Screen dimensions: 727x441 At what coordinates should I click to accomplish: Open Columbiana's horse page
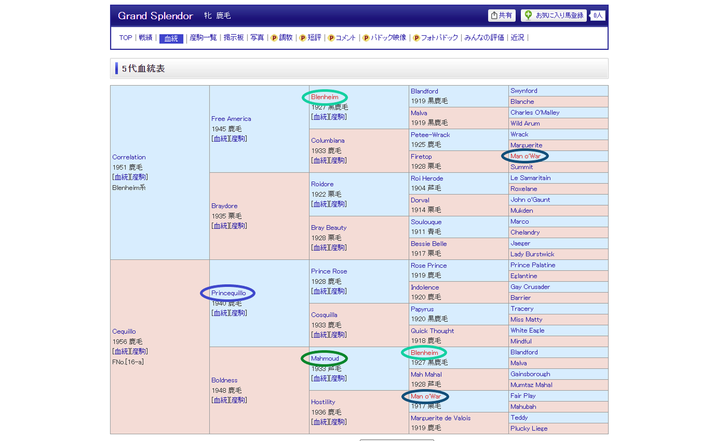[328, 141]
